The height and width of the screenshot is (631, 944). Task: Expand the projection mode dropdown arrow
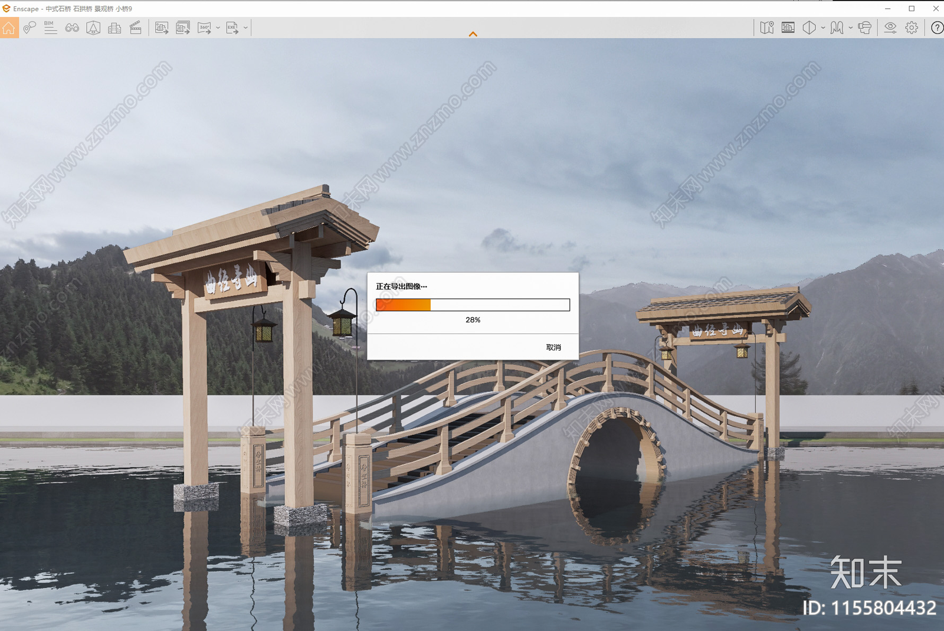coord(823,28)
